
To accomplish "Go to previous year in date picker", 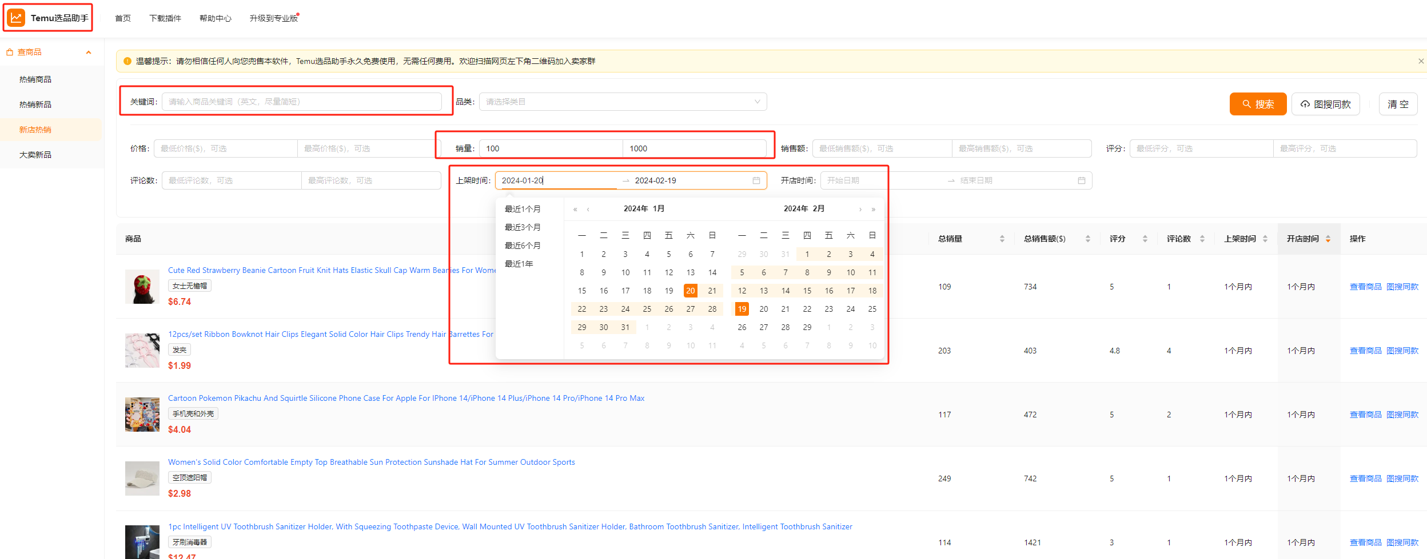I will tap(575, 209).
